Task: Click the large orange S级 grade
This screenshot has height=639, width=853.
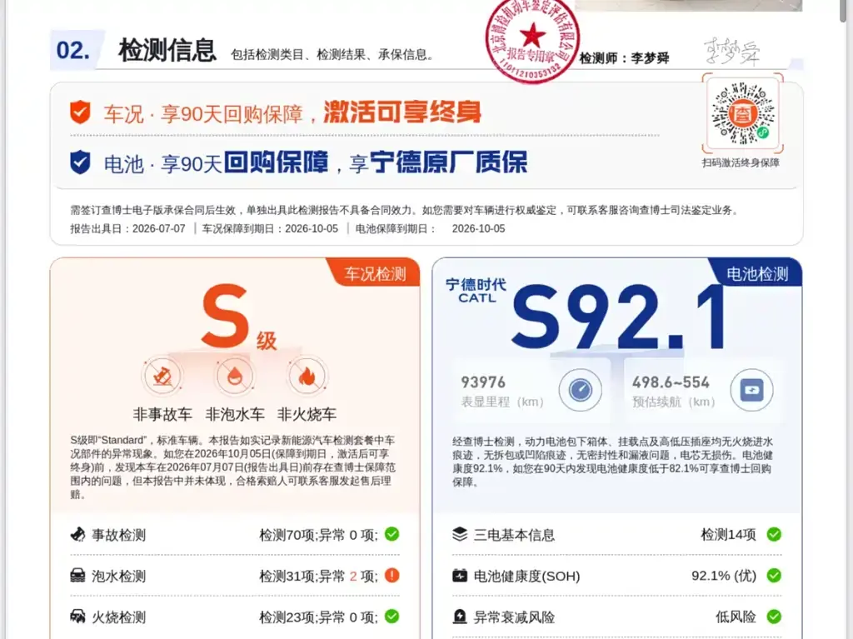Action: 239,317
